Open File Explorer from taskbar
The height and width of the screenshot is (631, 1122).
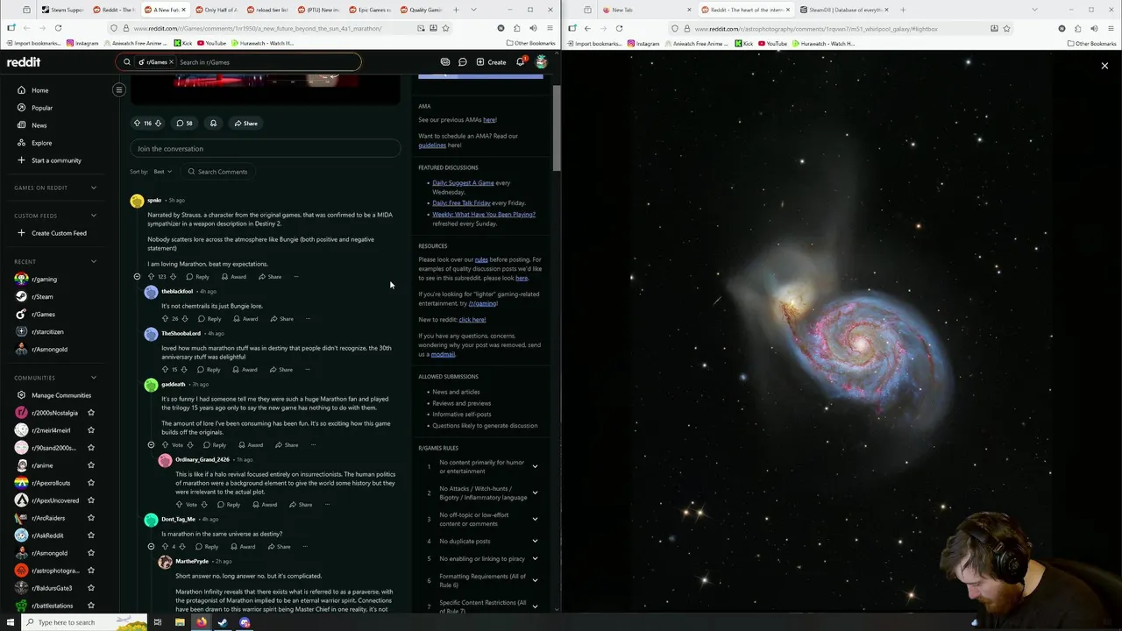(180, 622)
